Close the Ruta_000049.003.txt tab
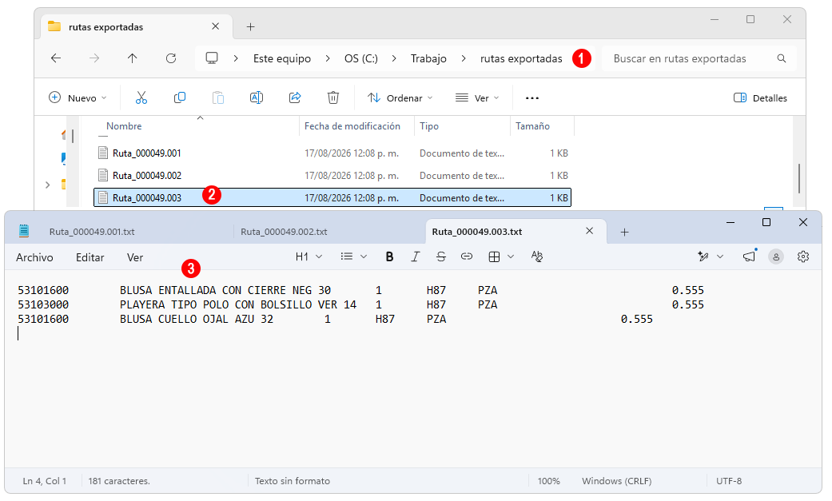The width and height of the screenshot is (832, 501). [x=590, y=231]
